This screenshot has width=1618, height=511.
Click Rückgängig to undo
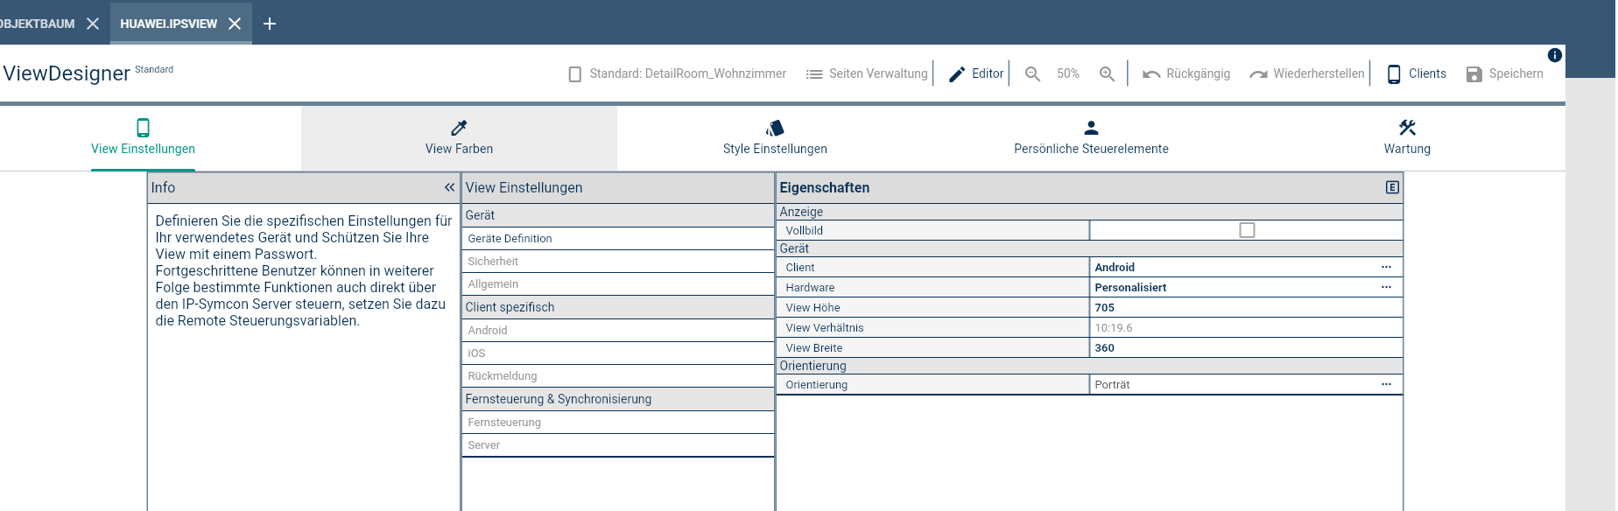pos(1186,73)
